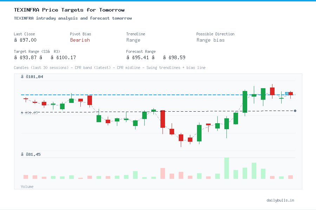This screenshot has width=316, height=210.
Task: Select the tall red candle in the middle
Action: 163,119
